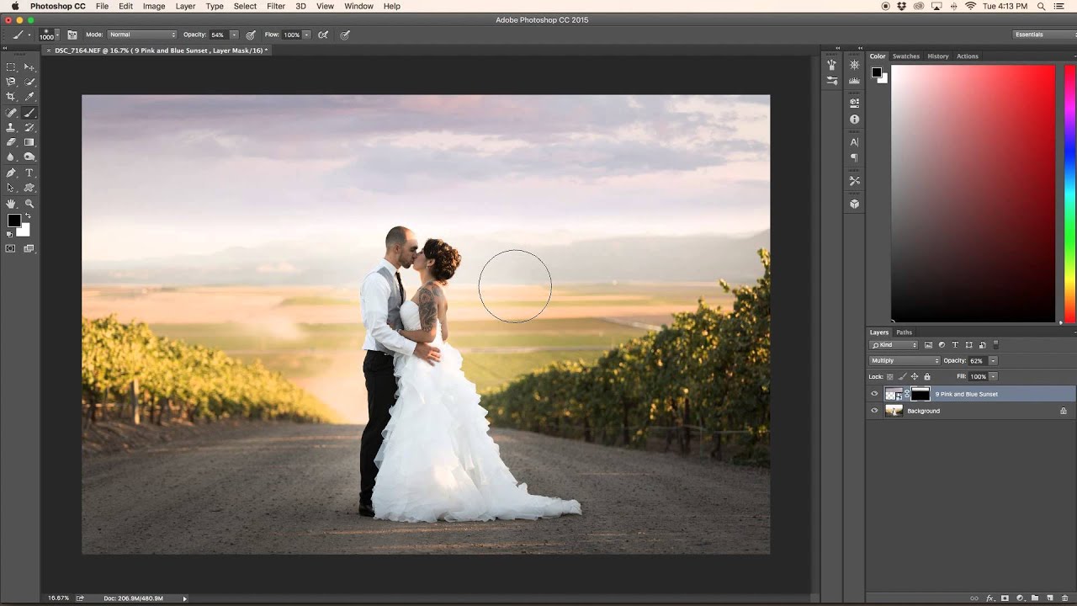Open the 3D panel cube icon
The height and width of the screenshot is (606, 1077).
[854, 204]
